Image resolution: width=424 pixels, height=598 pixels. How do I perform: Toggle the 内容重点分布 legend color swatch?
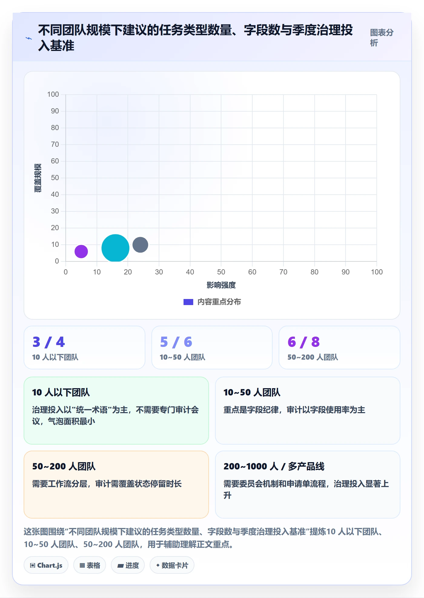(x=188, y=302)
